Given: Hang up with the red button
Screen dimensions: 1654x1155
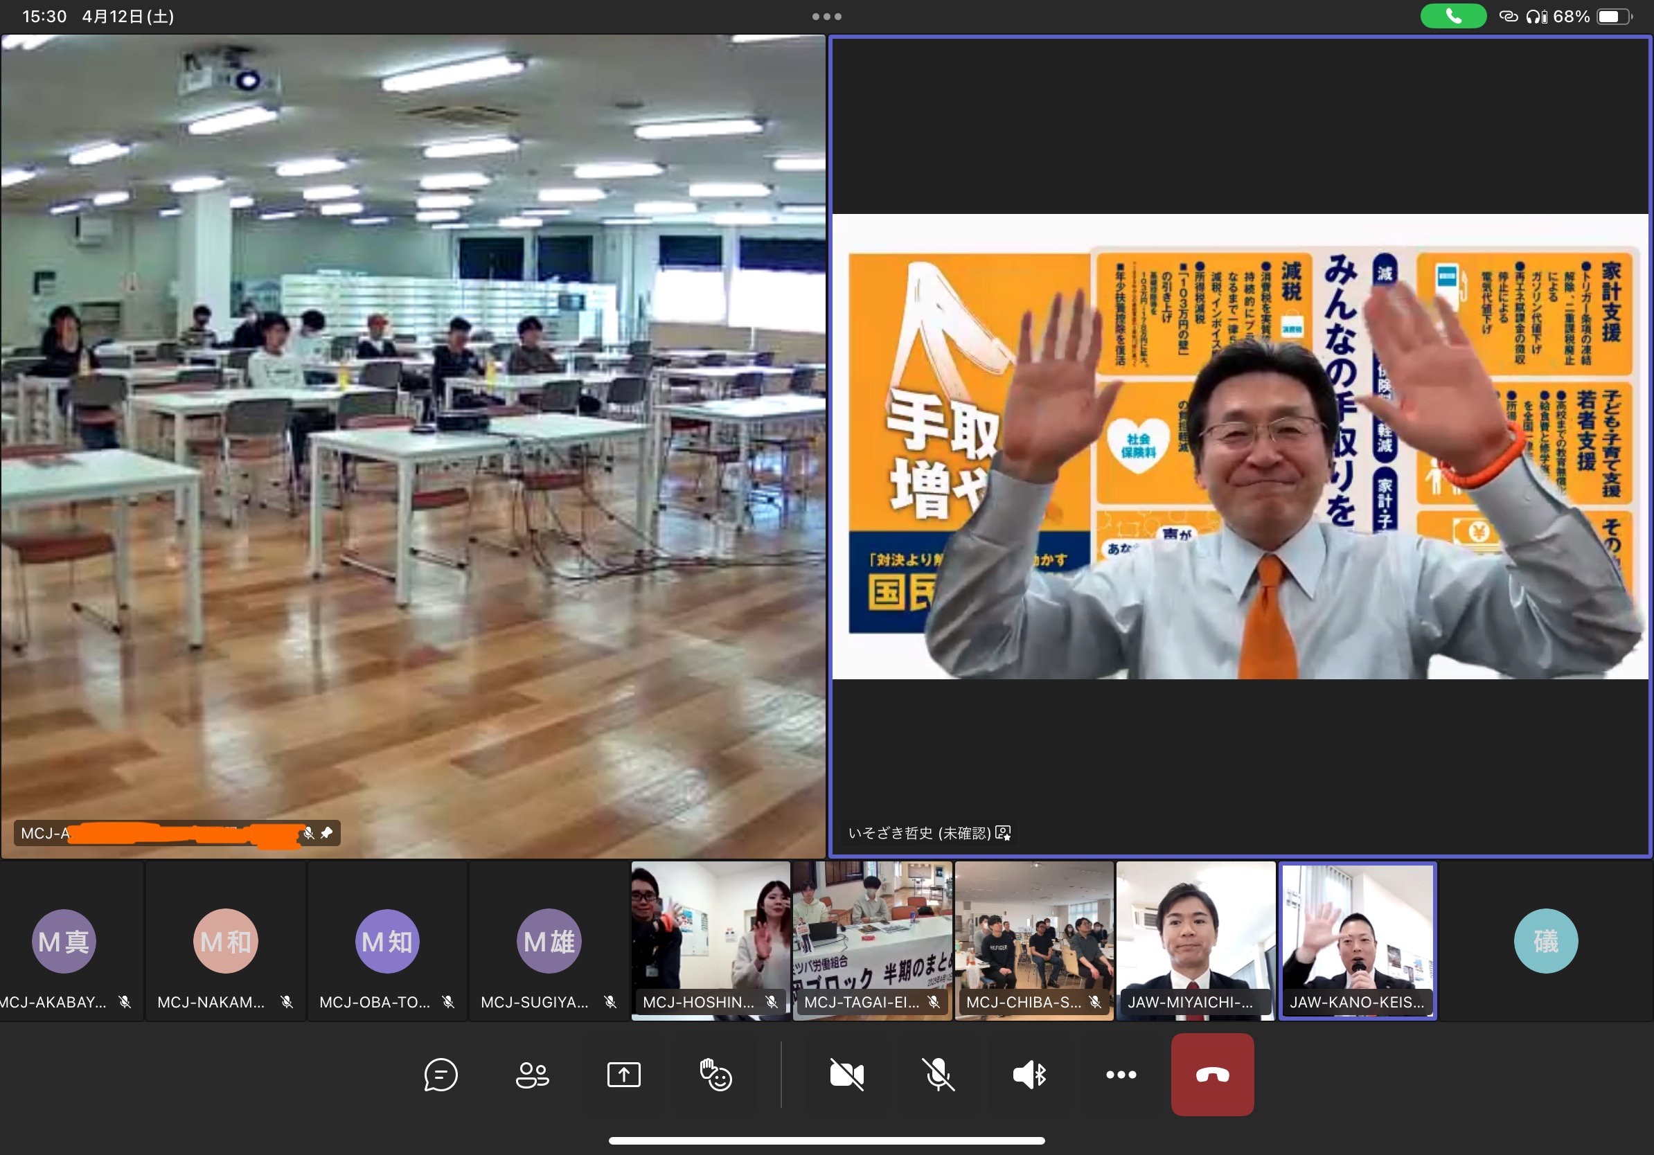Looking at the screenshot, I should (x=1212, y=1075).
